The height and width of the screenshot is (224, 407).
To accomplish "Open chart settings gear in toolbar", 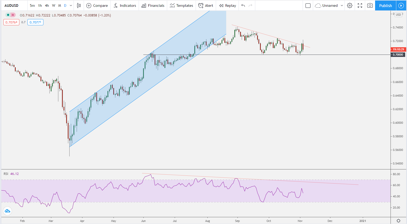I will [350, 5].
